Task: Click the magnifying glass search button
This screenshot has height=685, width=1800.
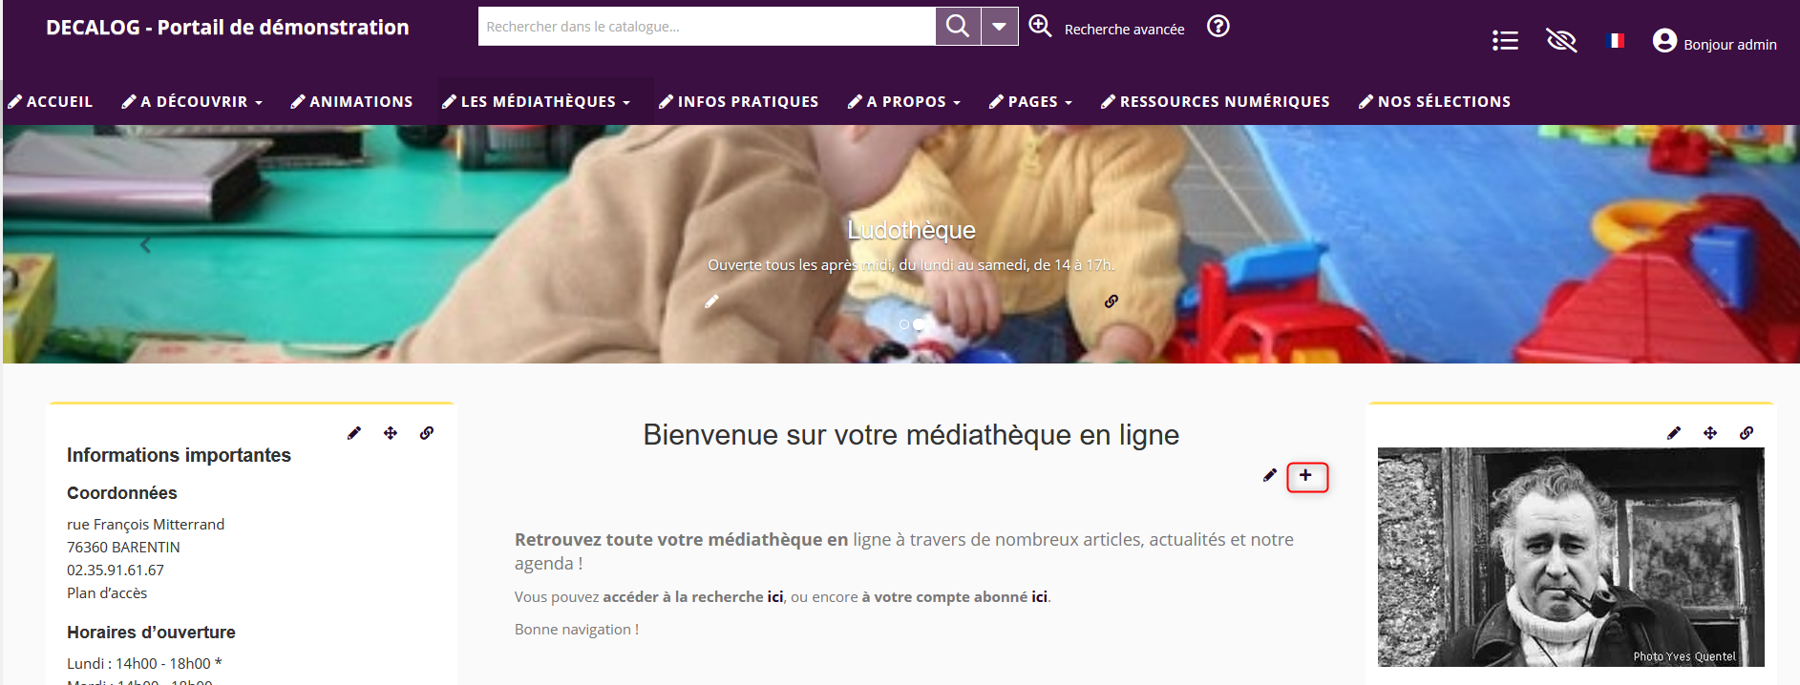Action: pyautogui.click(x=957, y=26)
